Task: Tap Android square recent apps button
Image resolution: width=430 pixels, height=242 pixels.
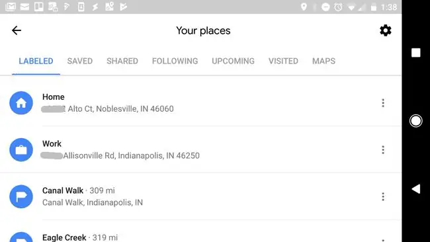Action: [415, 53]
